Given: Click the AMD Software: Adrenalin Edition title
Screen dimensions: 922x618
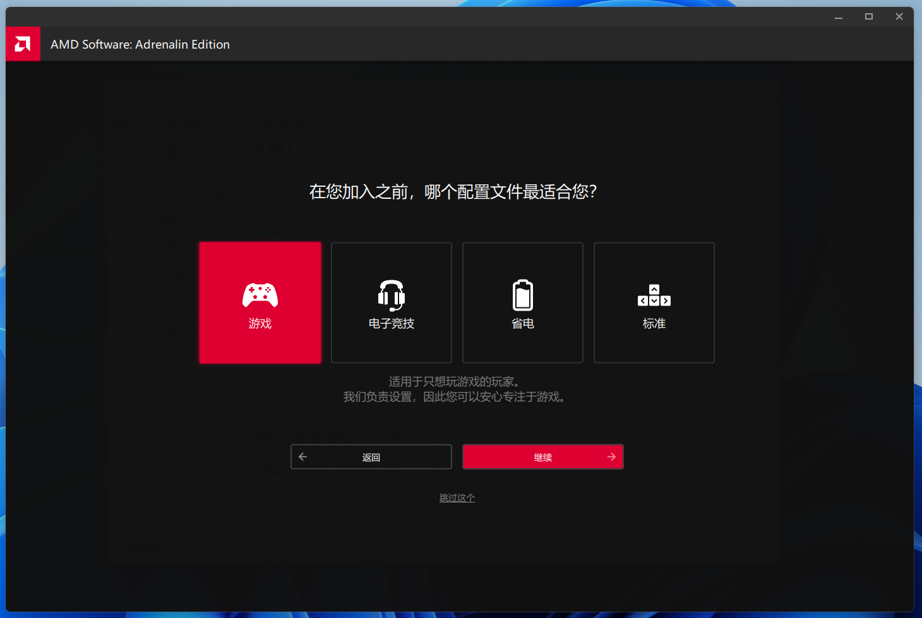Looking at the screenshot, I should point(140,45).
